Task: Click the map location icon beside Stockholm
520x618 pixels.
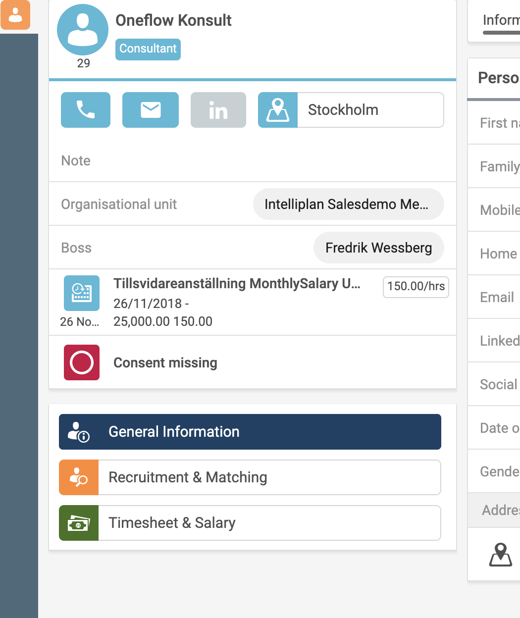Action: [x=278, y=110]
